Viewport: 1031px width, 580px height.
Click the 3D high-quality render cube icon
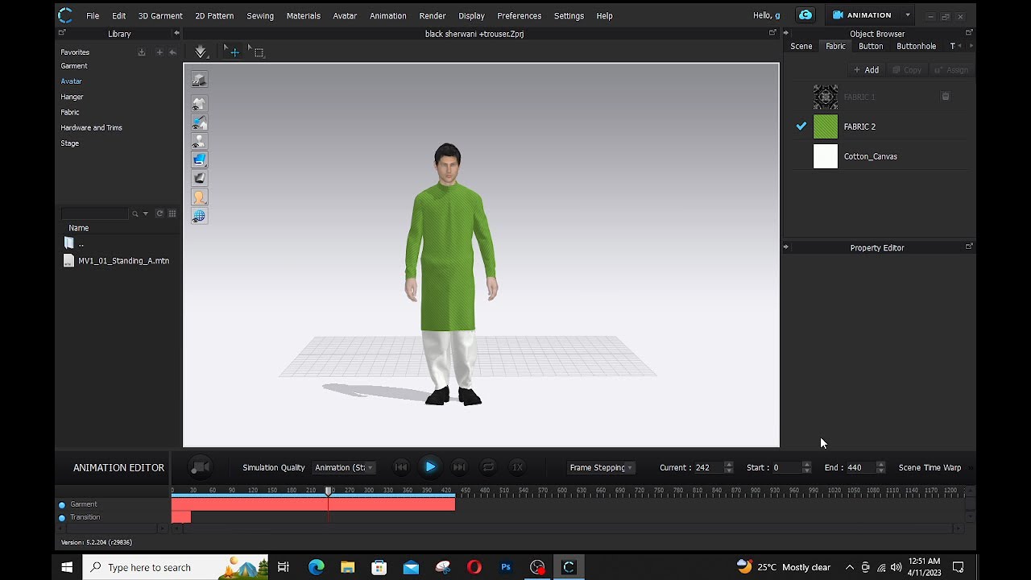pyautogui.click(x=199, y=79)
